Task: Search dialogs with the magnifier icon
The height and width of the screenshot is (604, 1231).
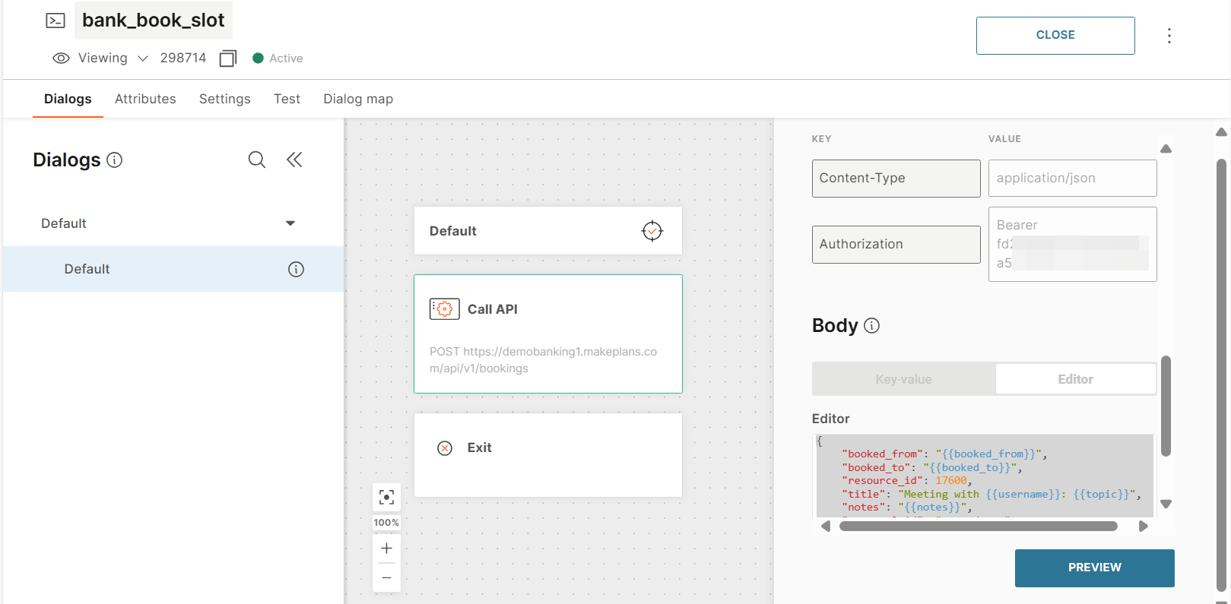Action: tap(257, 160)
